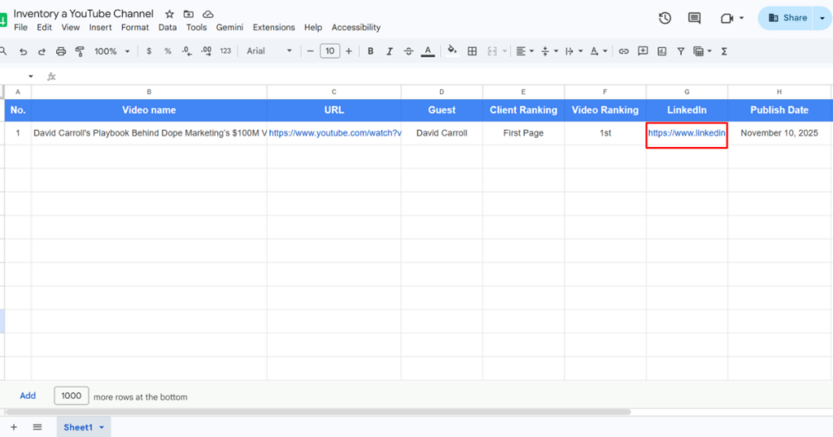The image size is (833, 437).
Task: Format as currency with dollar icon
Action: coord(149,51)
